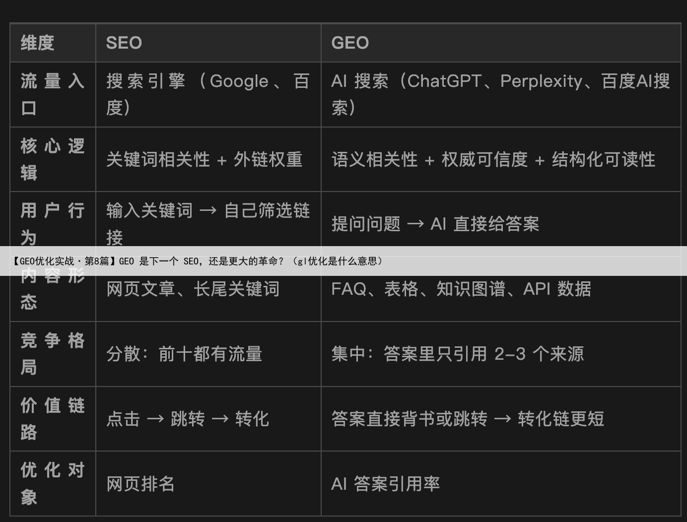Click the 集中：答案里只引用 2–3 个来源 cell
Screen dimensions: 687x522
coord(457,354)
